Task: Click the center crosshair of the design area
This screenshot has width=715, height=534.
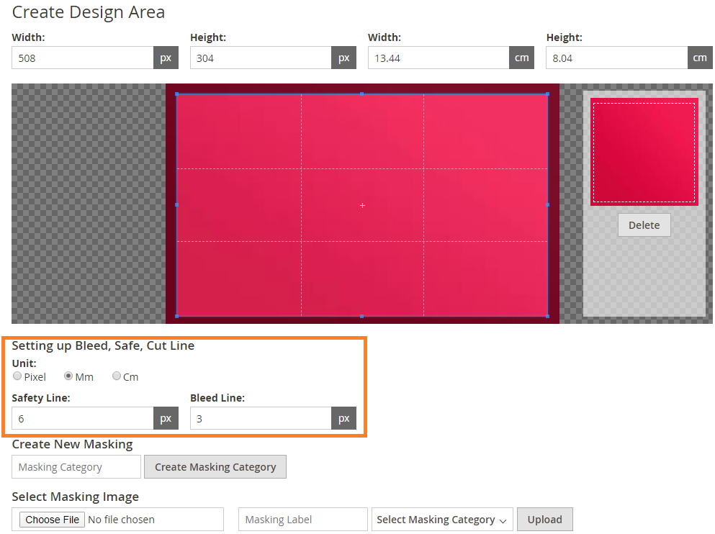Action: (362, 205)
